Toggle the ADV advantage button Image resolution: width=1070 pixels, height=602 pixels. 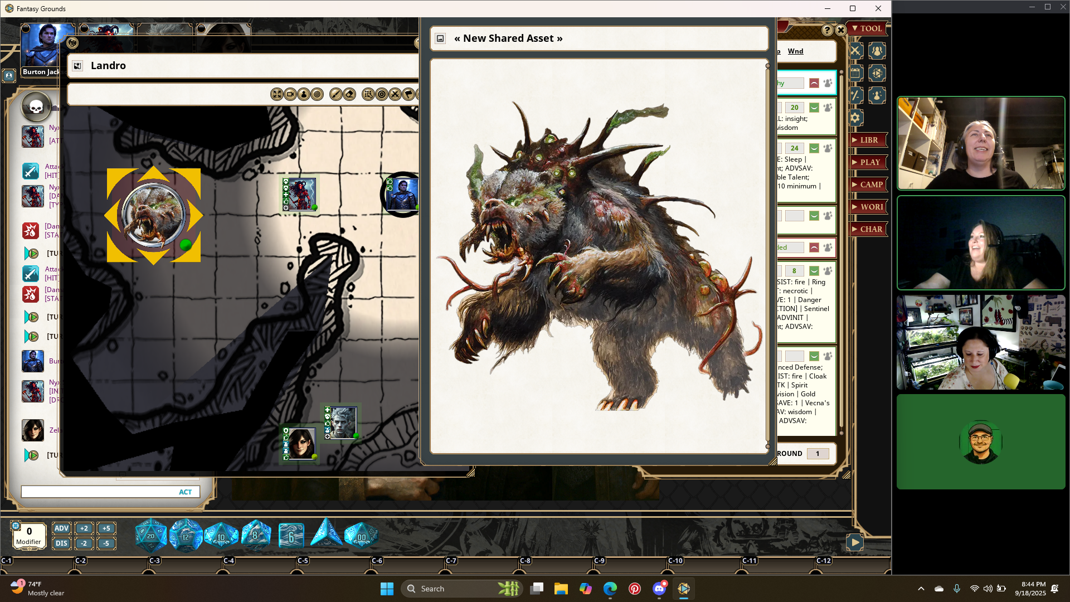pos(61,528)
